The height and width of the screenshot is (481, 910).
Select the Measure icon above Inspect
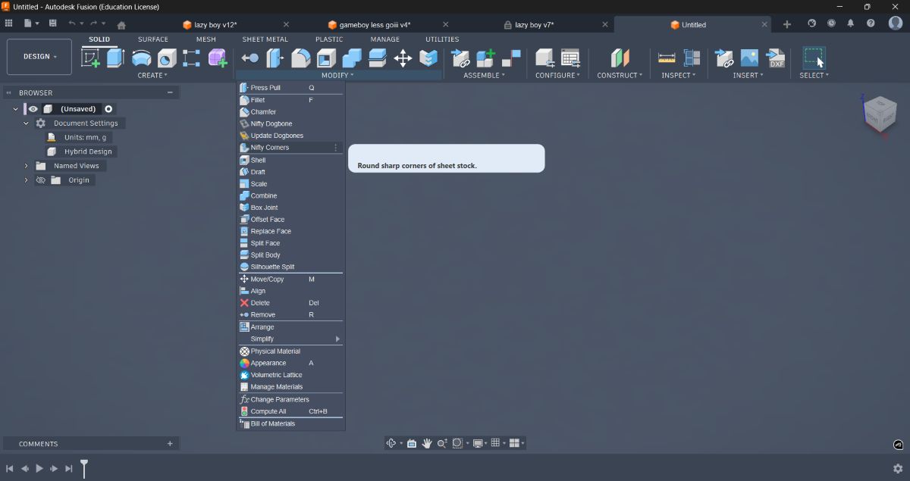click(x=665, y=57)
